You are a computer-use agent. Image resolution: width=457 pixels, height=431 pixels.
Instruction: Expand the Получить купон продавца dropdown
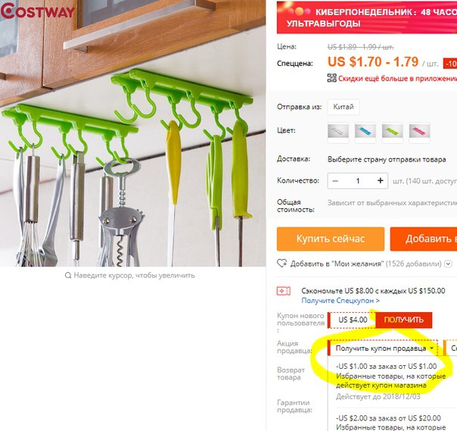coord(383,348)
